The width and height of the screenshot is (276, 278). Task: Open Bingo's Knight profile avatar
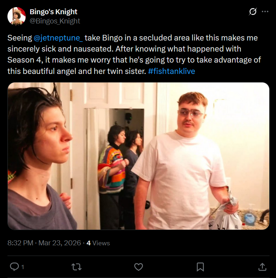[17, 16]
